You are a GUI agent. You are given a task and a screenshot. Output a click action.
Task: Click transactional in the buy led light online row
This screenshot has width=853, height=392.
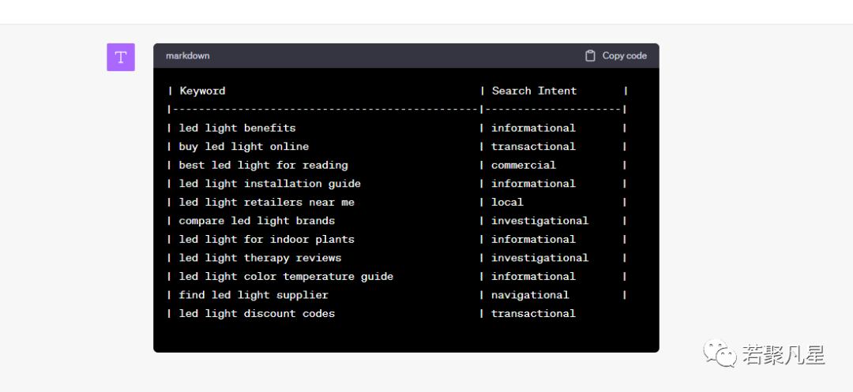pos(534,147)
